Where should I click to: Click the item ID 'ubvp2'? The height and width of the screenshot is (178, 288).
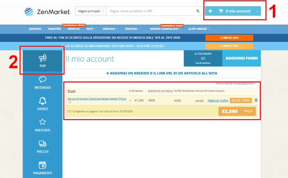(199, 101)
